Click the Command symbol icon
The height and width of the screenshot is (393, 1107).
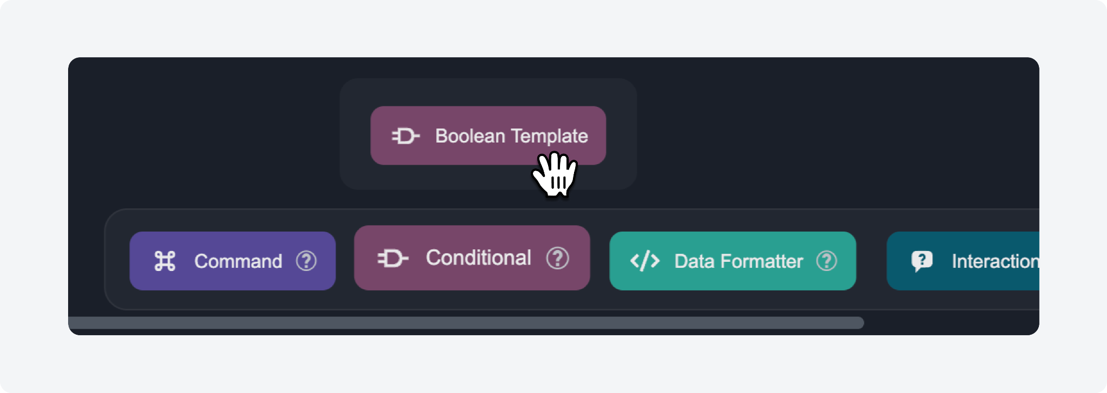tap(165, 261)
